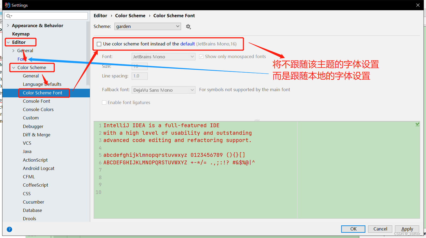Select CoffeeScript item
Image resolution: width=426 pixels, height=238 pixels.
point(36,185)
